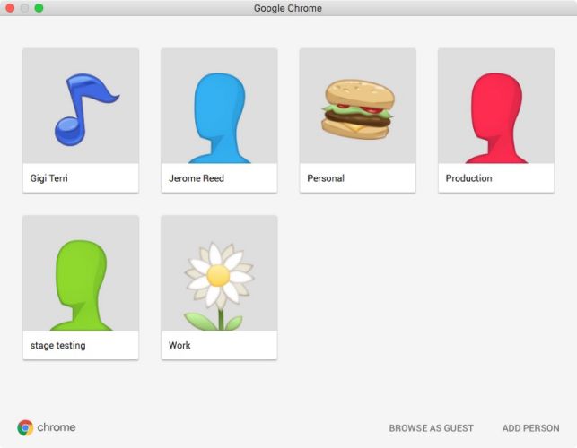Open the Jerome Reed profile name label
This screenshot has width=577, height=448.
(197, 178)
